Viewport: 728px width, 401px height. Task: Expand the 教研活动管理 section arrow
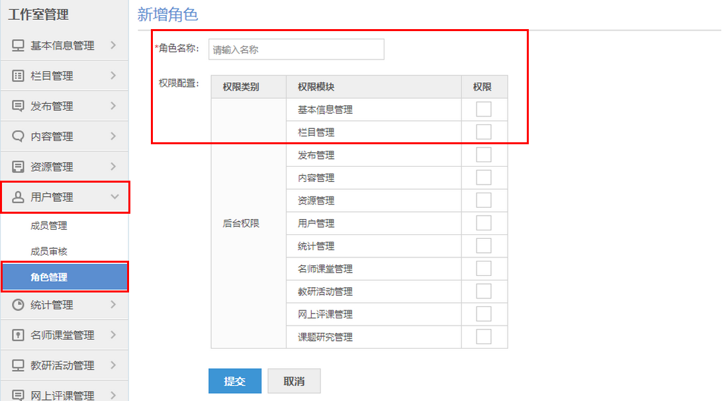(x=114, y=365)
